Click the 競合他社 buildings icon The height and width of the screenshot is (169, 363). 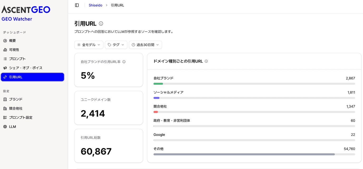(x=5, y=108)
